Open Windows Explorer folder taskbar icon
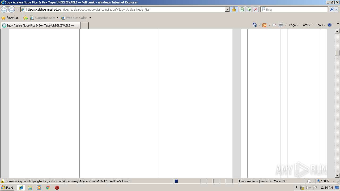 pos(30,188)
